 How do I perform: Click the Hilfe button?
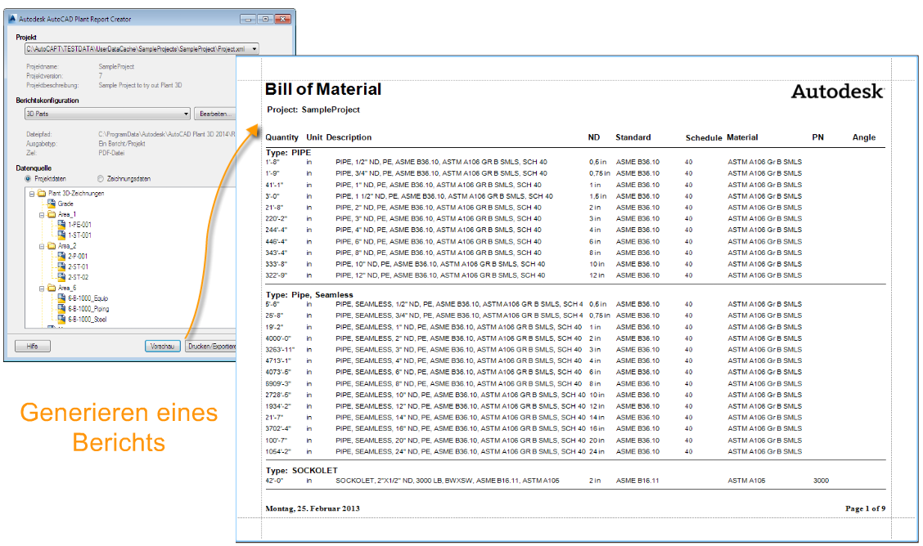point(33,347)
